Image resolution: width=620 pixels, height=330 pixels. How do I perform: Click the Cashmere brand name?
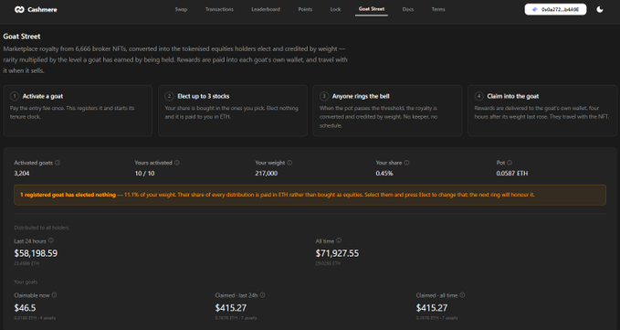pos(42,9)
